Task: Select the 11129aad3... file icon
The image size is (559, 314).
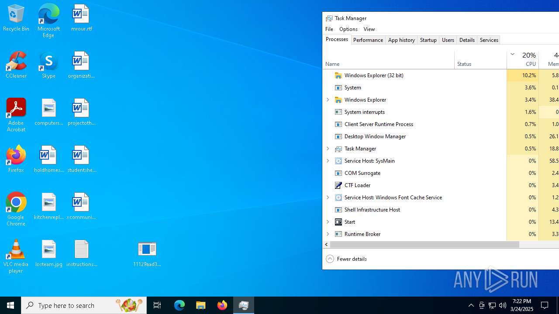Action: tap(147, 253)
